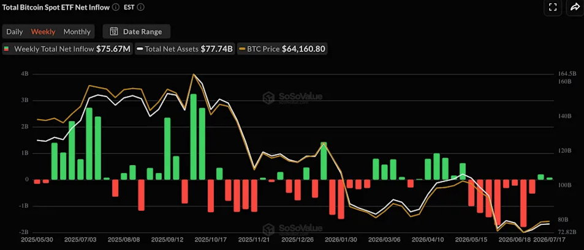Click the 160B right axis label
The height and width of the screenshot is (250, 584).
[x=565, y=81]
